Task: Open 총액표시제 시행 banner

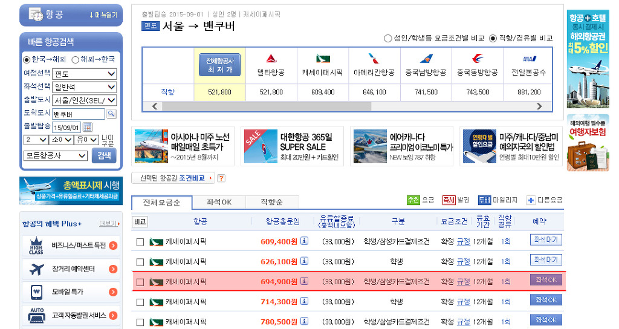Action: point(71,191)
